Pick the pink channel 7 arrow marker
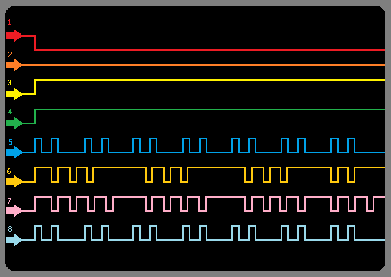This screenshot has height=277, width=391. pos(14,211)
